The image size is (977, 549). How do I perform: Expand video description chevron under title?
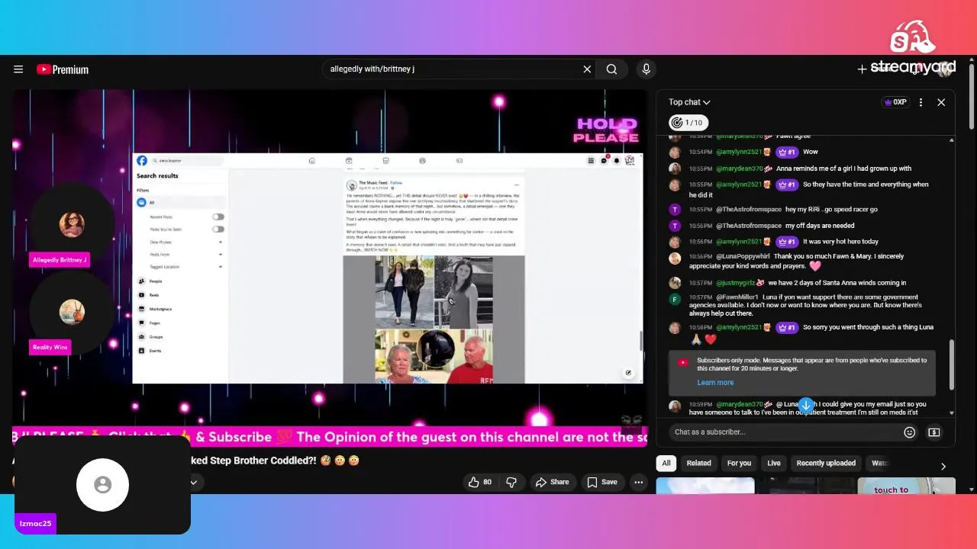(x=194, y=482)
